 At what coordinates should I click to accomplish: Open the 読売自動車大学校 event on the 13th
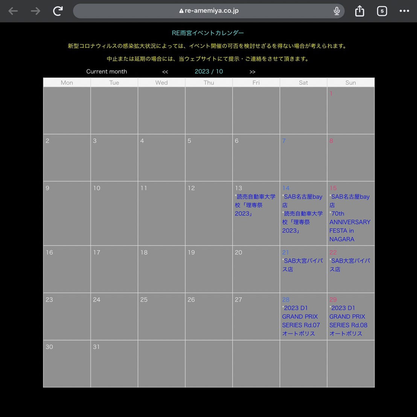pyautogui.click(x=255, y=205)
